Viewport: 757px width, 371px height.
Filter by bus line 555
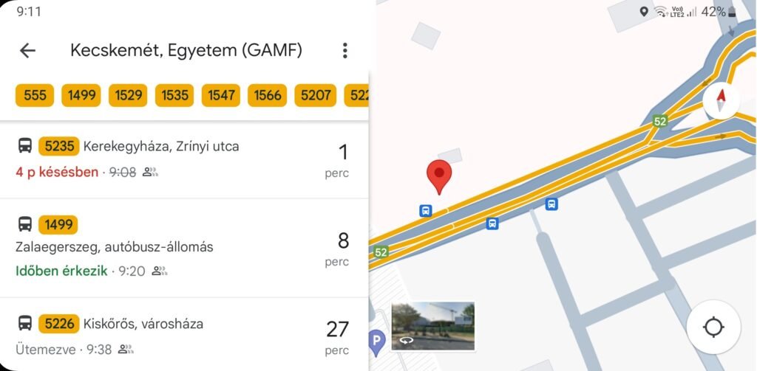[35, 95]
